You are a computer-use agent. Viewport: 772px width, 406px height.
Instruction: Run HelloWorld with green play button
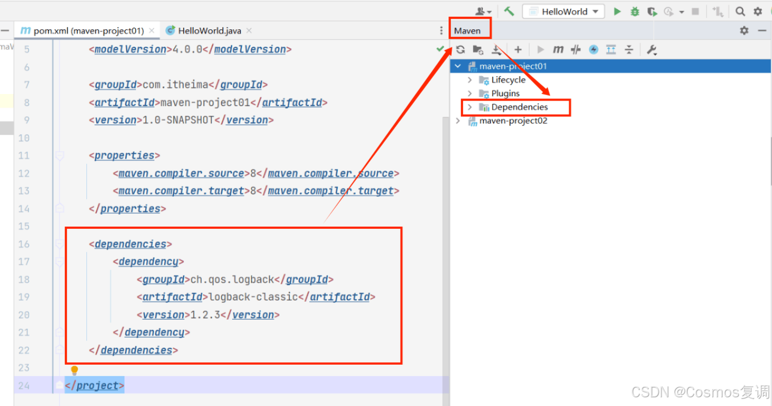[x=617, y=11]
